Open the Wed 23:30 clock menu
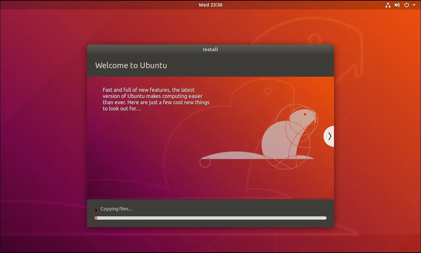This screenshot has height=253, width=421. click(210, 5)
